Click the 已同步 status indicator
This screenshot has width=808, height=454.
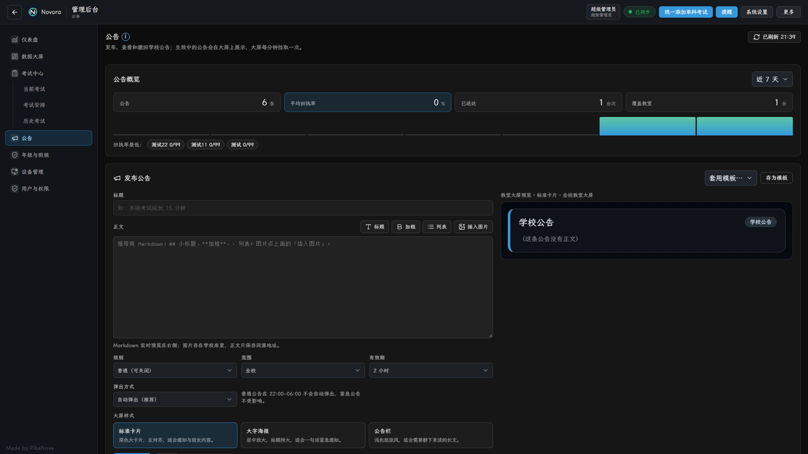tap(639, 12)
